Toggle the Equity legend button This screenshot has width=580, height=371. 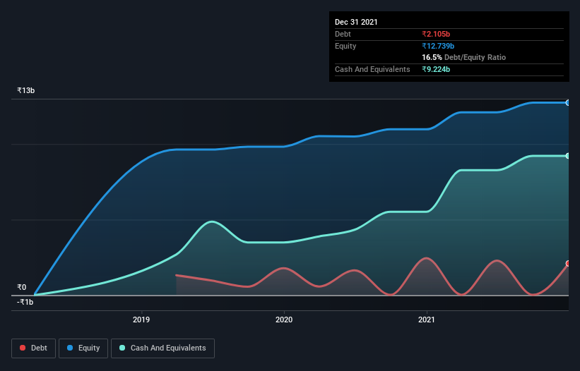pos(83,348)
